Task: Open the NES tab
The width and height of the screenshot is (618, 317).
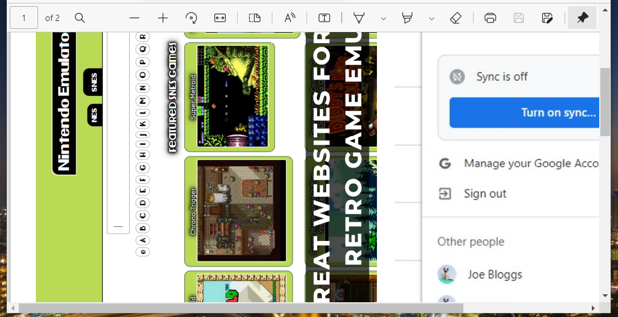Action: [x=94, y=115]
